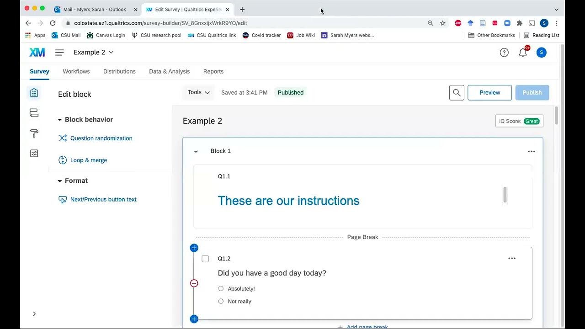
Task: Open the Look and feel paint roller icon
Action: [x=34, y=133]
